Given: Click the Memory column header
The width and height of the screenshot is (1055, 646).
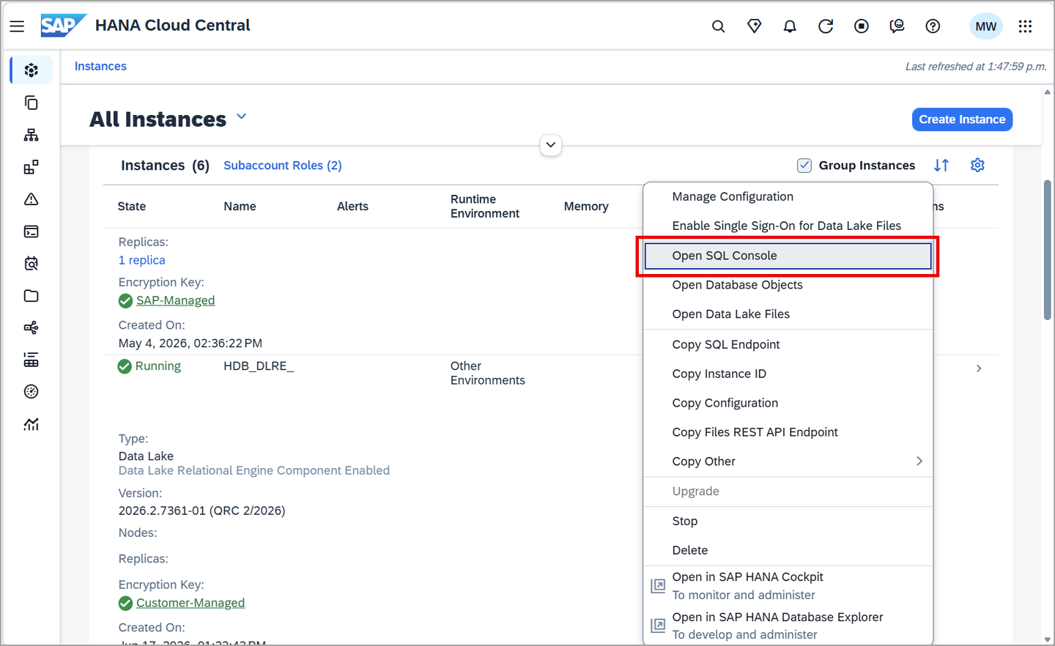Looking at the screenshot, I should pos(586,207).
